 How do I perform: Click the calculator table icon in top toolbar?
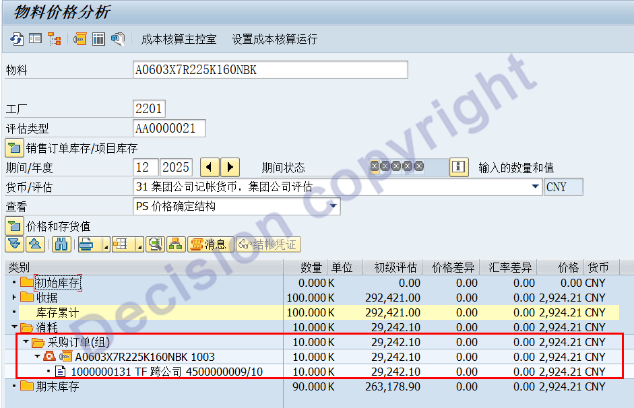click(x=98, y=39)
